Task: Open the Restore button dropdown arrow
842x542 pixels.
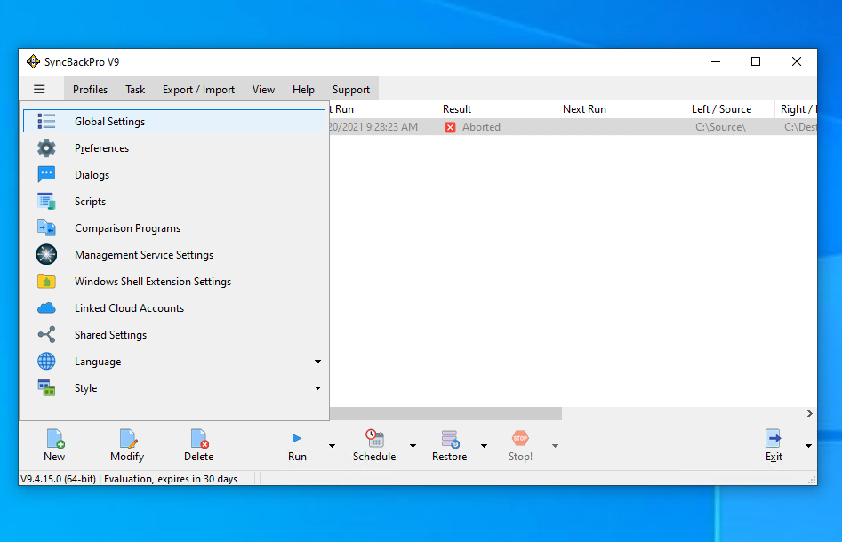Action: 484,446
